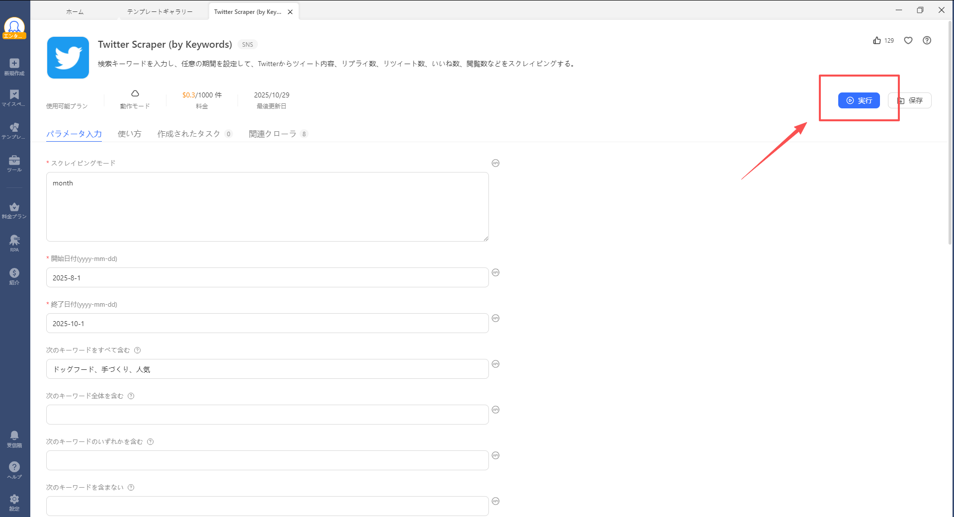Screen dimensions: 954x517
Task: Close the Twitter Scraper tab
Action: tap(290, 12)
